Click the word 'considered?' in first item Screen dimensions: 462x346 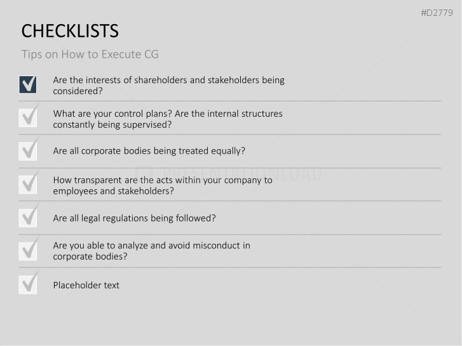(x=78, y=91)
